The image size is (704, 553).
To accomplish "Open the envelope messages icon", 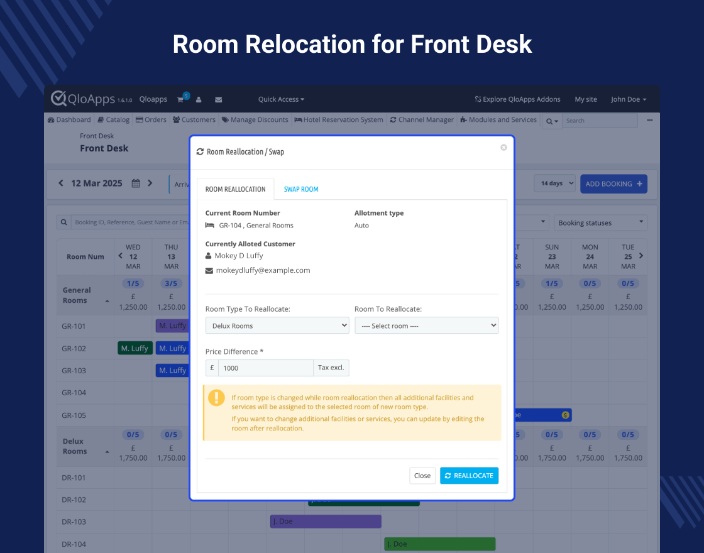I will tap(218, 99).
